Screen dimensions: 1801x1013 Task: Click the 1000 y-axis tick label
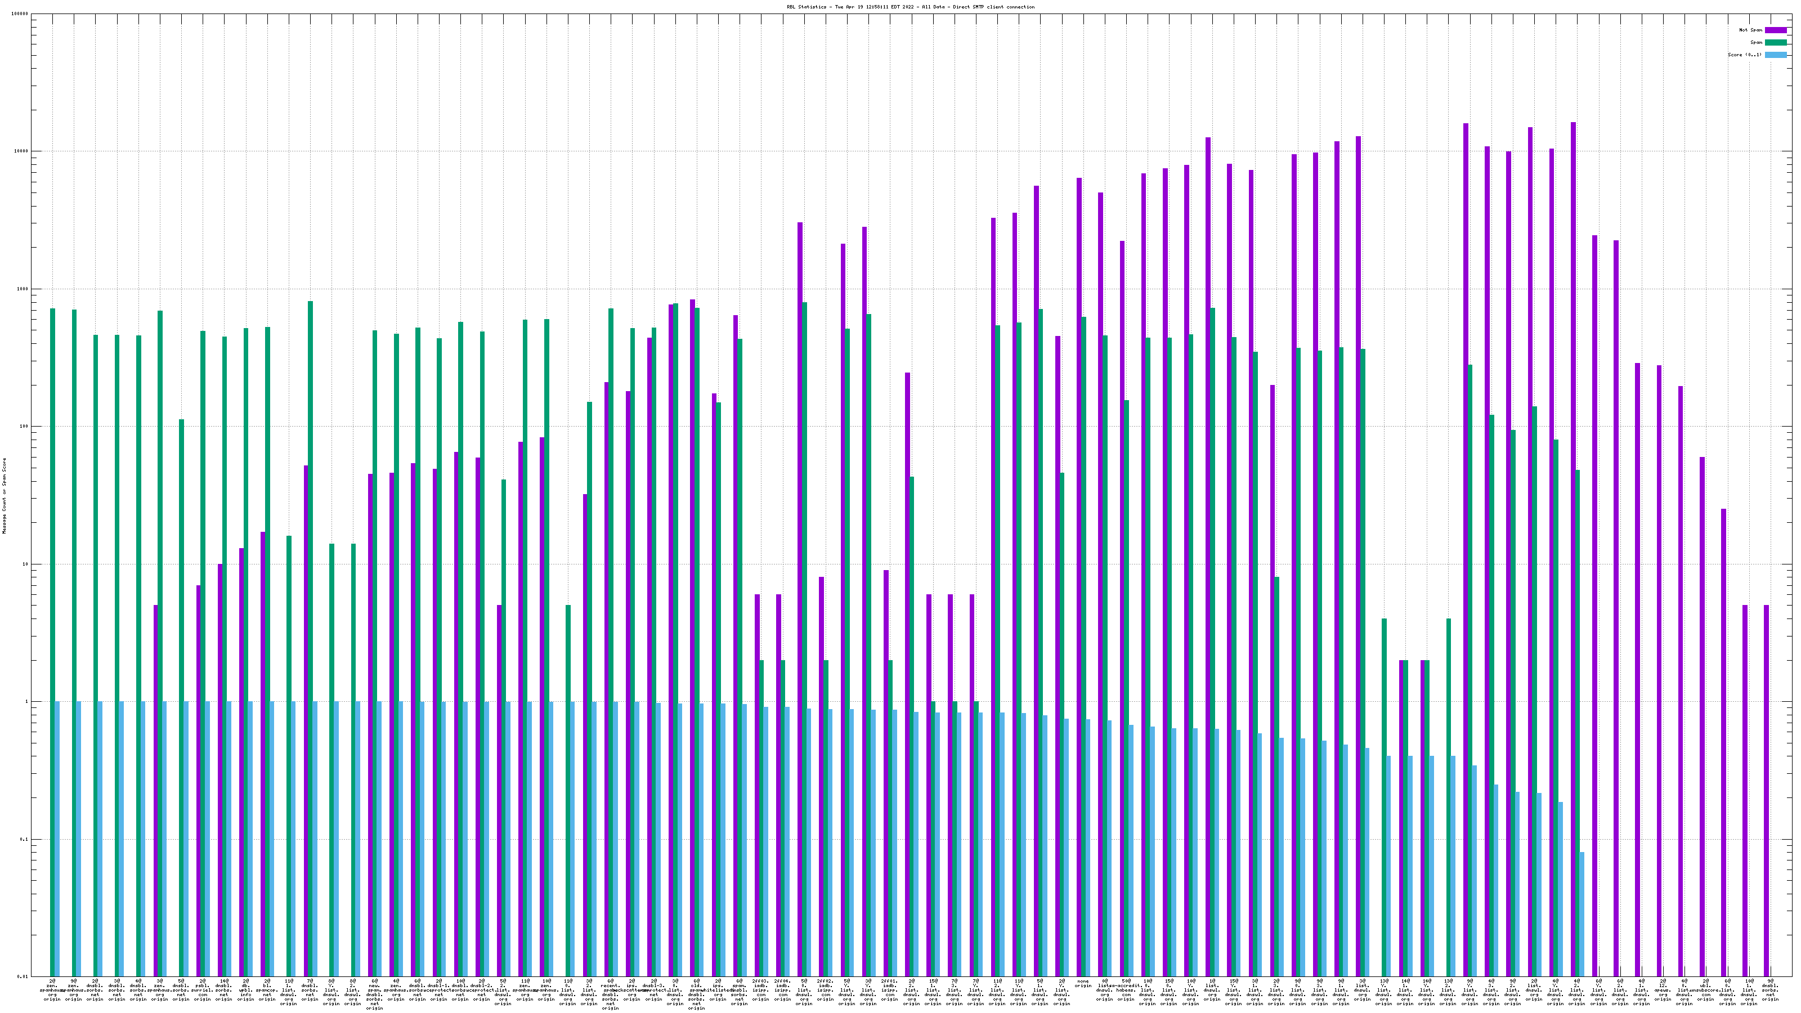click(x=23, y=289)
